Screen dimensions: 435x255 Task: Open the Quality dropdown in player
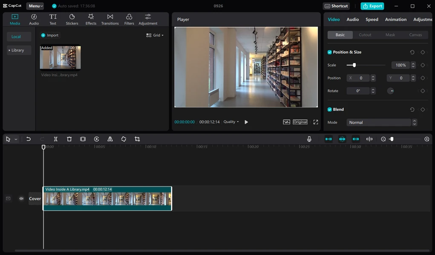(x=231, y=122)
